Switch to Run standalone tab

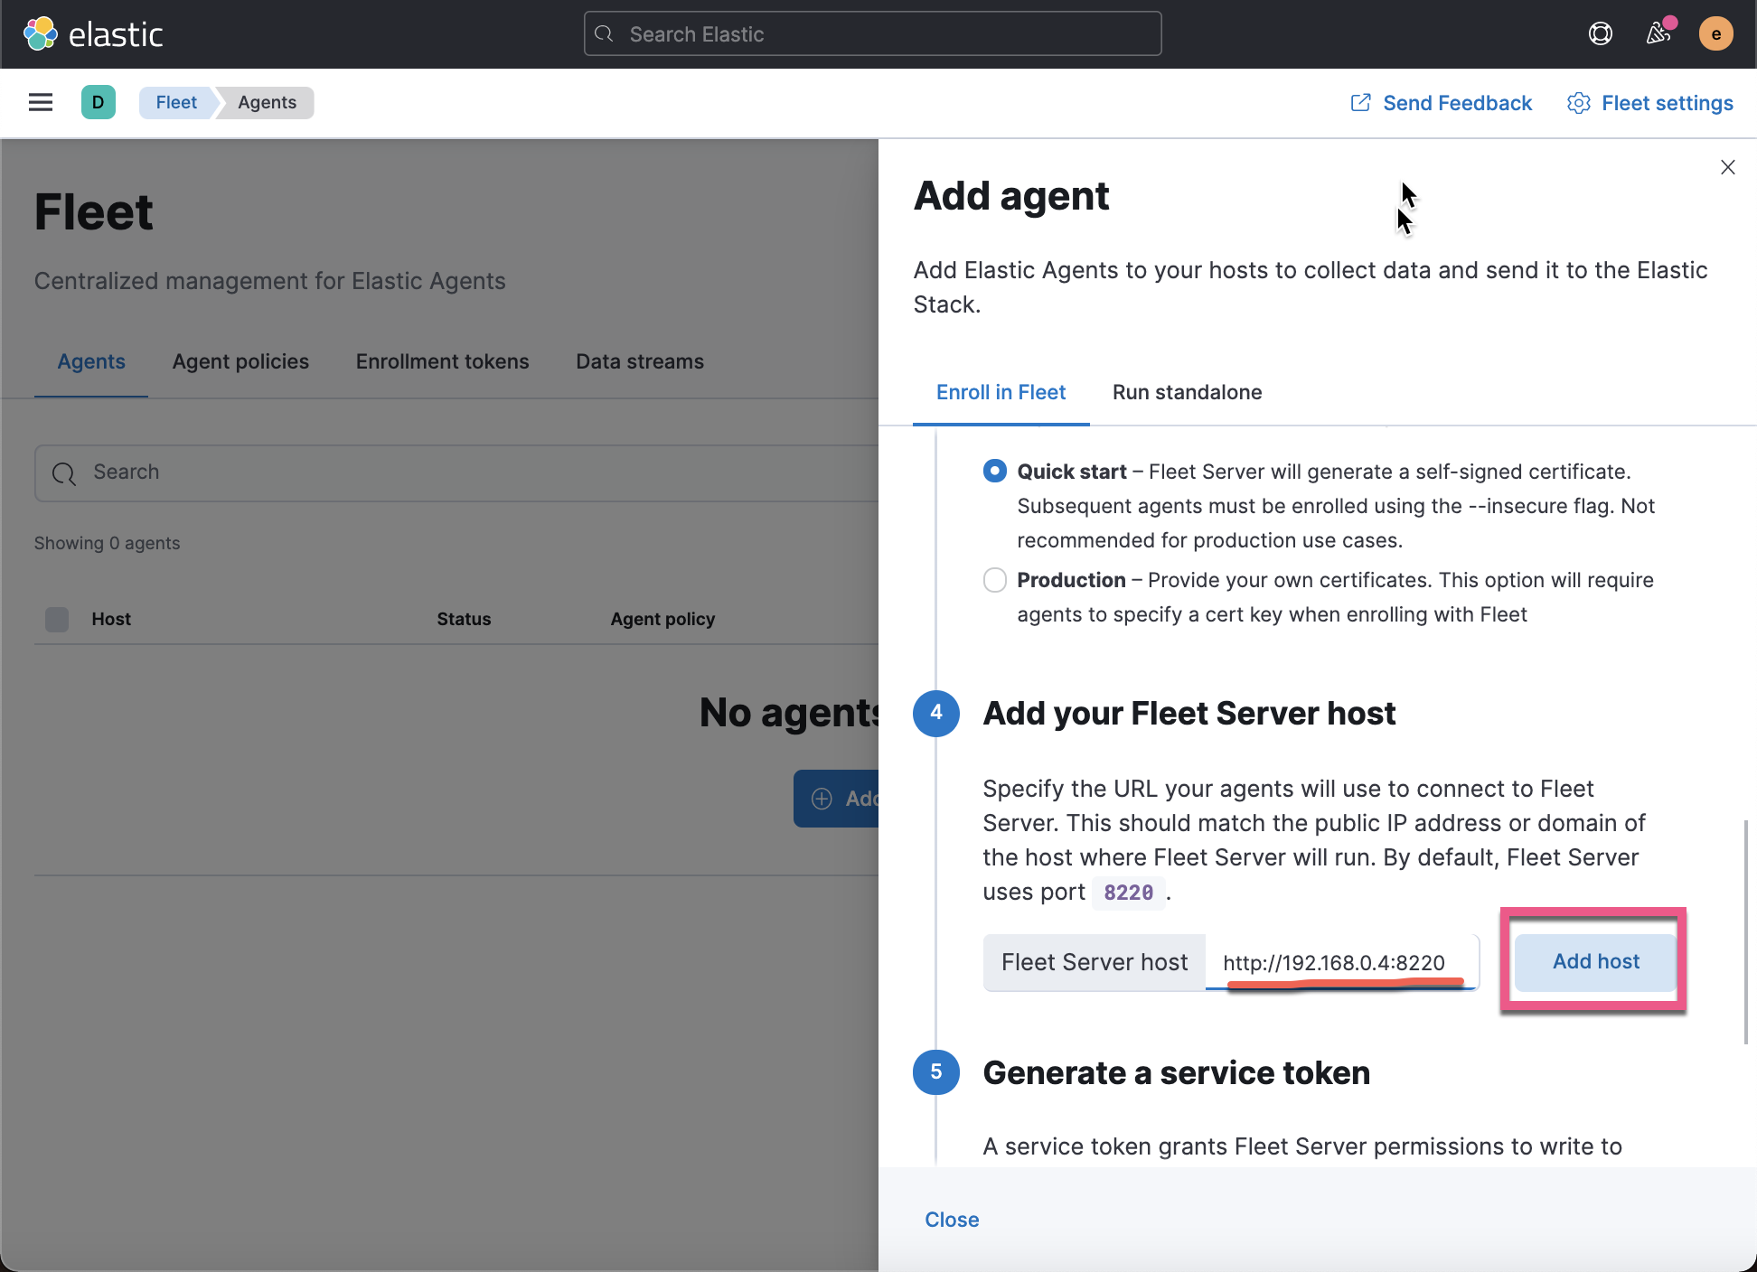pyautogui.click(x=1187, y=393)
